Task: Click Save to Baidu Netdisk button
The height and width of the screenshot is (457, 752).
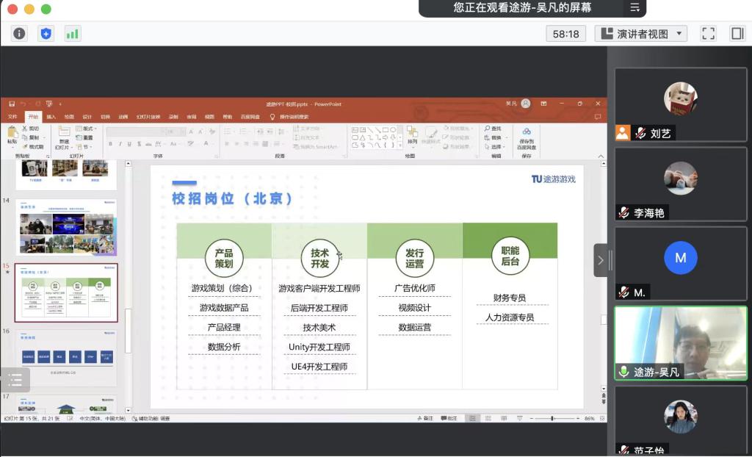Action: (527, 137)
